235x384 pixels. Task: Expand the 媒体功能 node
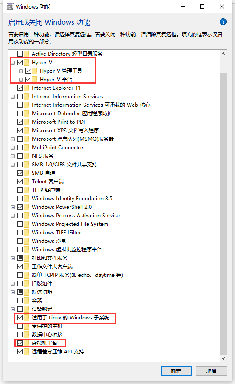click(13, 293)
